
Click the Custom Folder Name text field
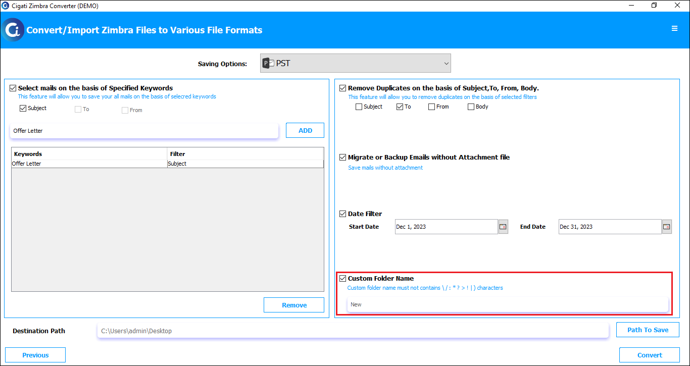click(x=508, y=304)
